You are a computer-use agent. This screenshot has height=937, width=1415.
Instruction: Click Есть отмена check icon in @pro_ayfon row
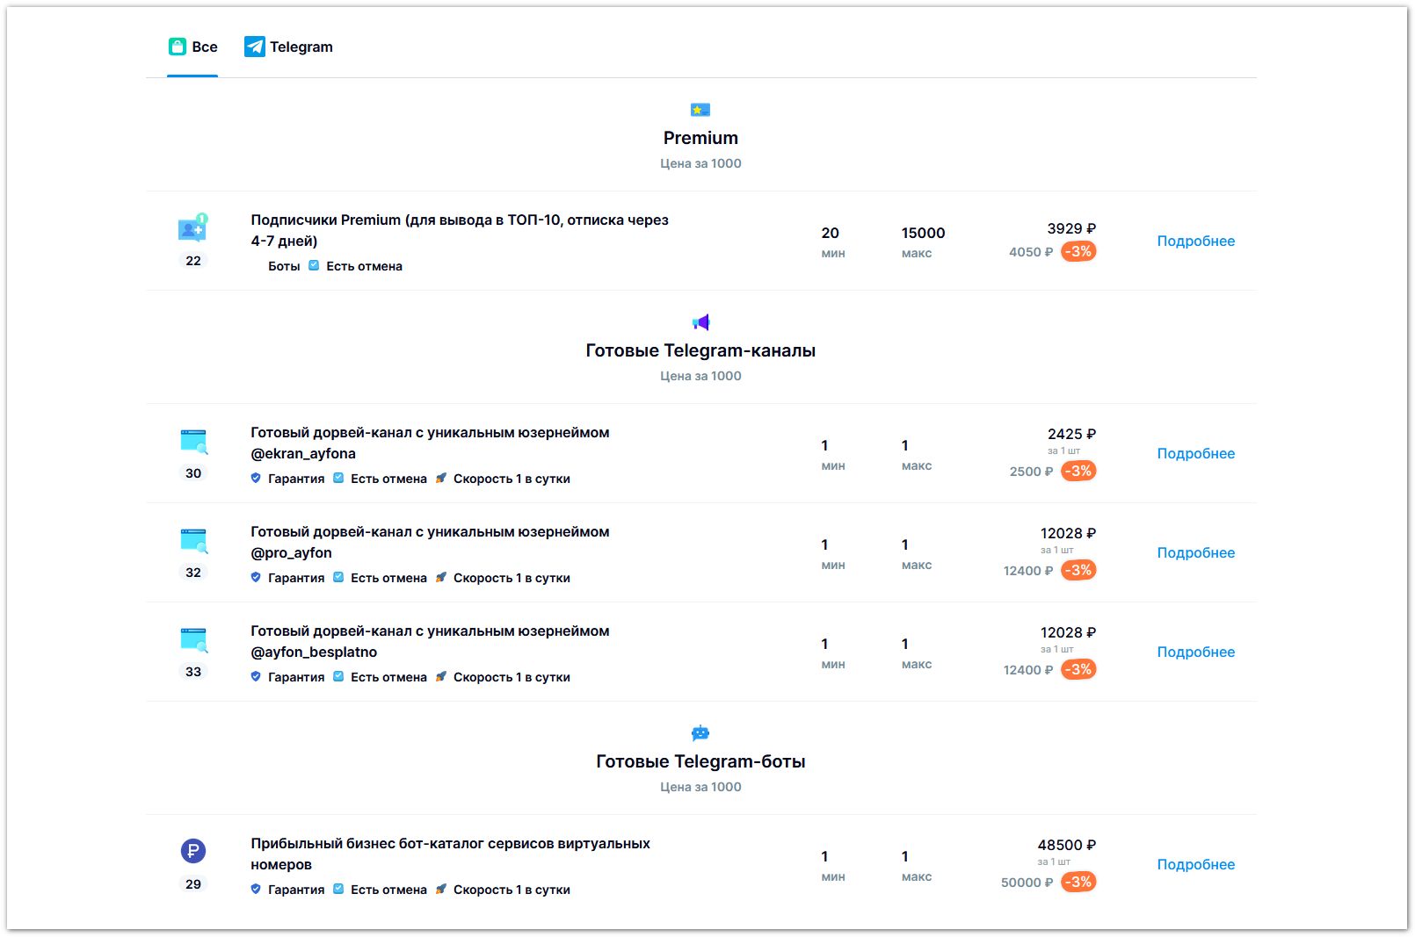point(338,578)
